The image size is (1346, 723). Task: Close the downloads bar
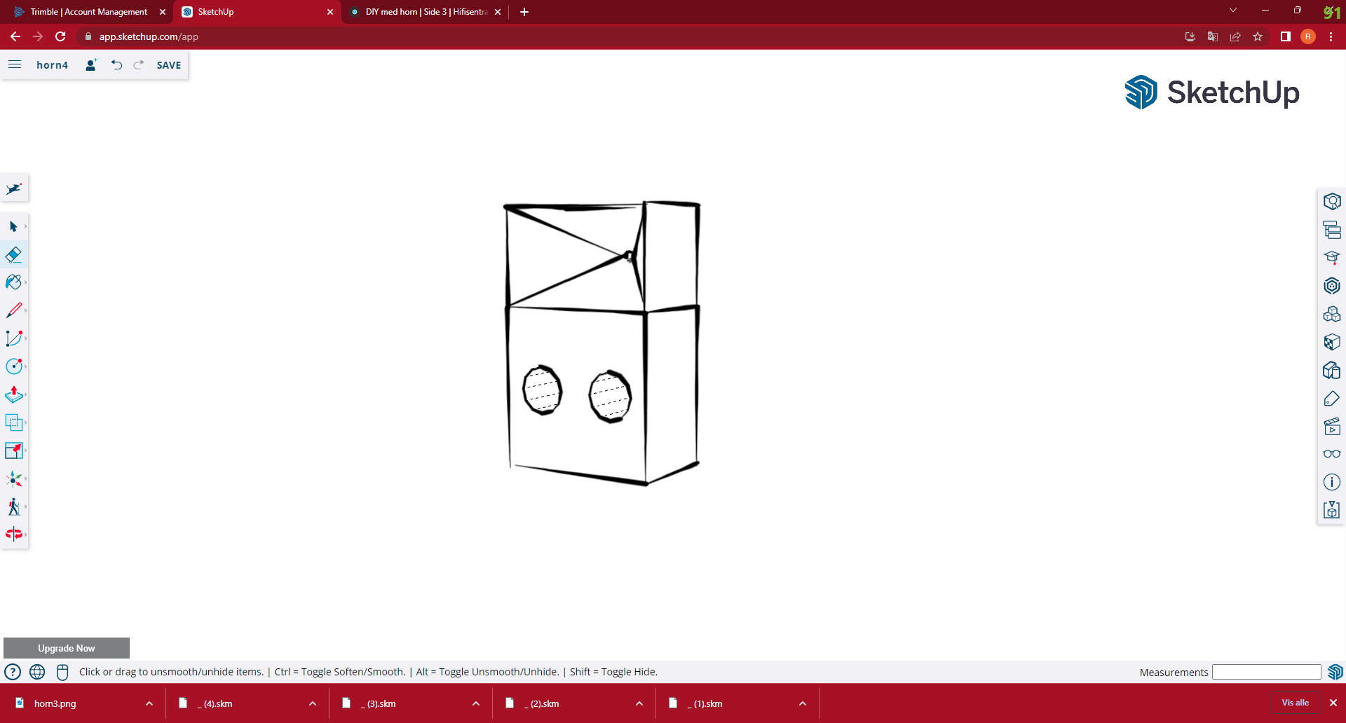click(1333, 703)
